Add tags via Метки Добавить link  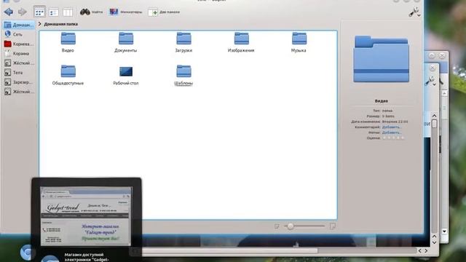[x=392, y=132]
